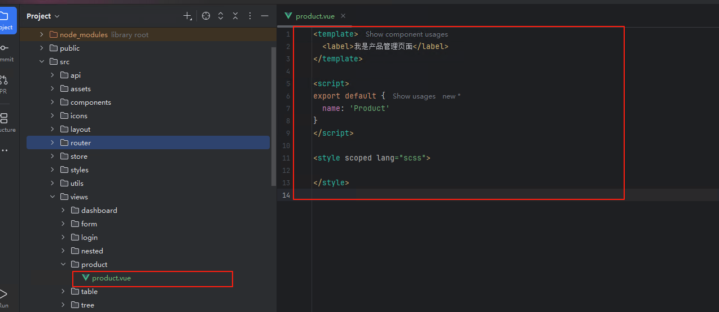Expand the nested folder chevron
The width and height of the screenshot is (719, 312).
63,251
